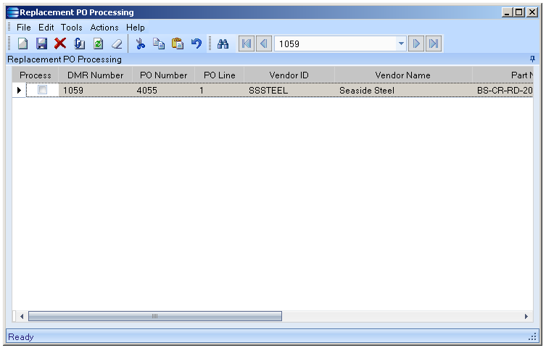Viewport: 546px width, 348px height.
Task: Copy selection with the copy icon
Action: pyautogui.click(x=159, y=43)
